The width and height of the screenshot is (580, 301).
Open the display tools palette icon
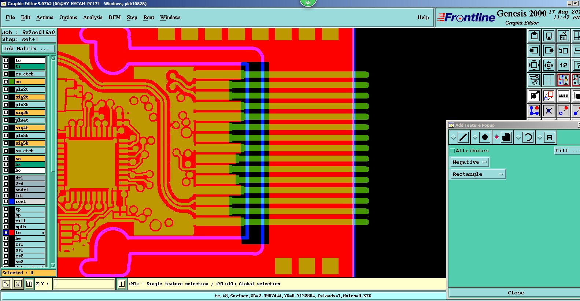[x=534, y=80]
